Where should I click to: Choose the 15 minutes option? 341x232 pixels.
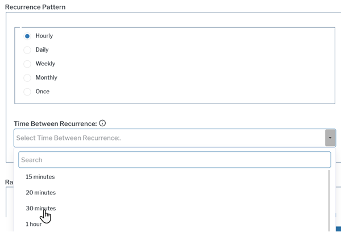point(40,177)
